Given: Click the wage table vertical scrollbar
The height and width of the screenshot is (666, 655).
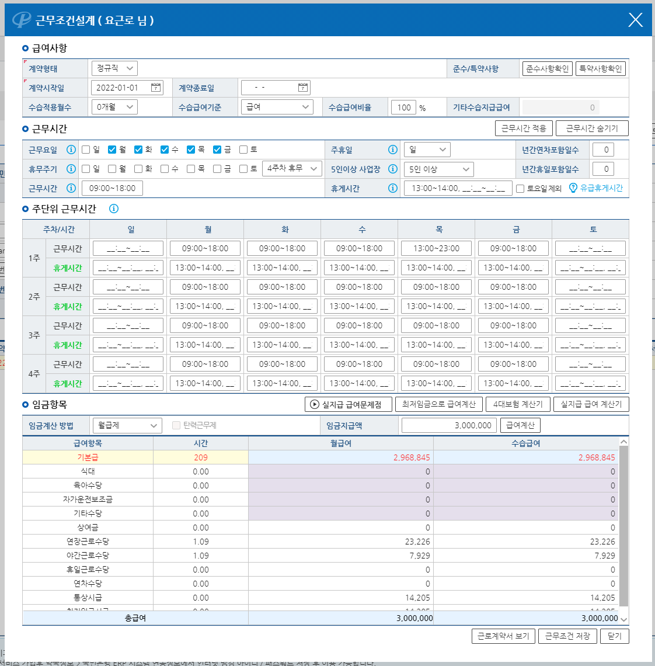Looking at the screenshot, I should (x=623, y=526).
